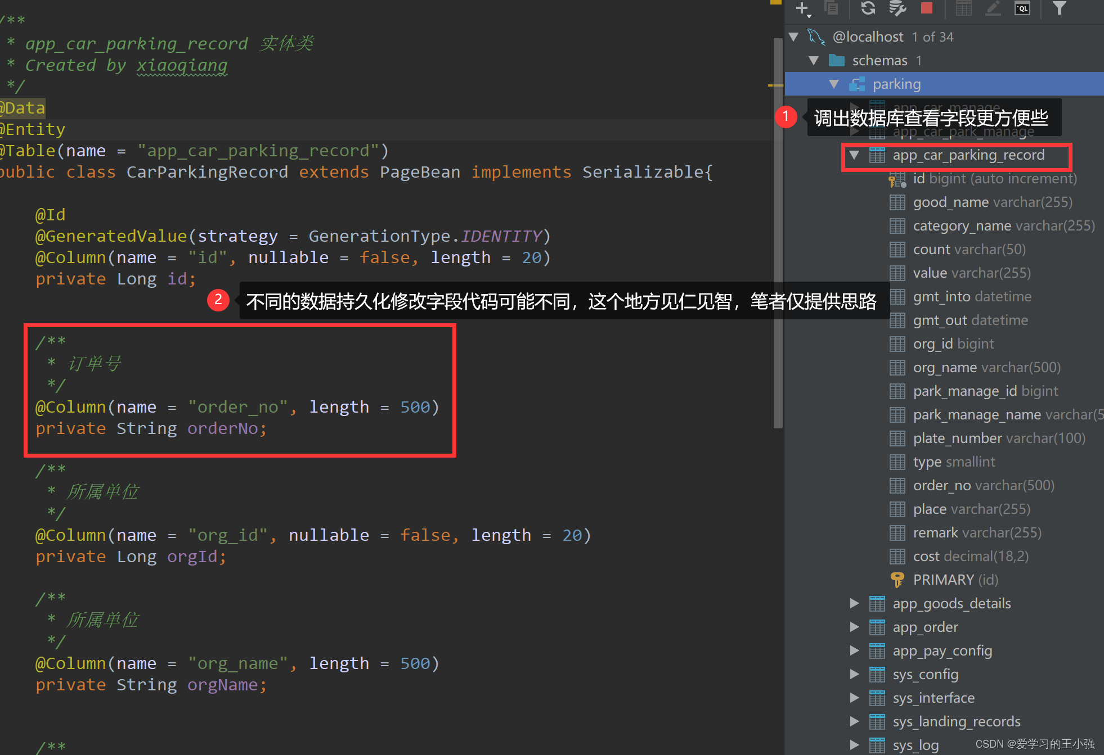Image resolution: width=1104 pixels, height=755 pixels.
Task: Expand the sys_config table
Action: [x=854, y=675]
